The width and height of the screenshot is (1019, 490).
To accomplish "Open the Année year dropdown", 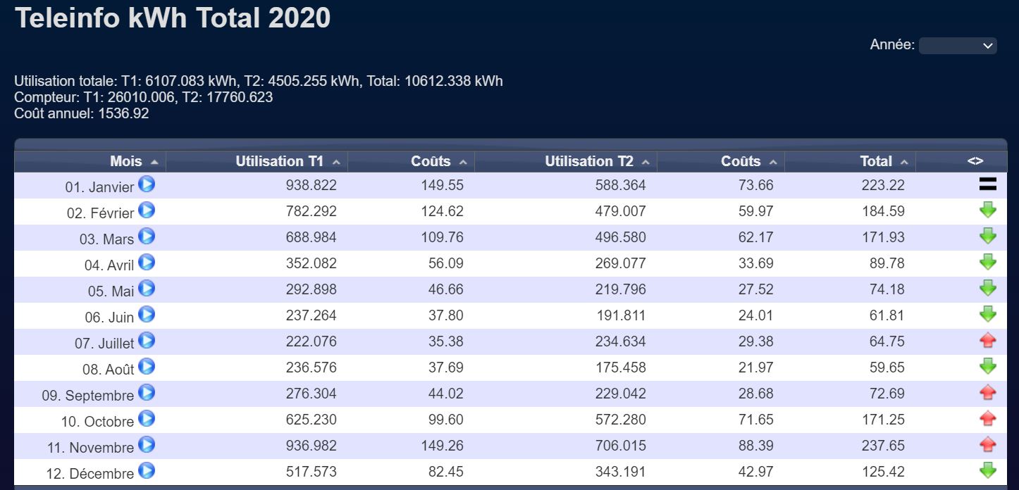I will click(x=958, y=46).
